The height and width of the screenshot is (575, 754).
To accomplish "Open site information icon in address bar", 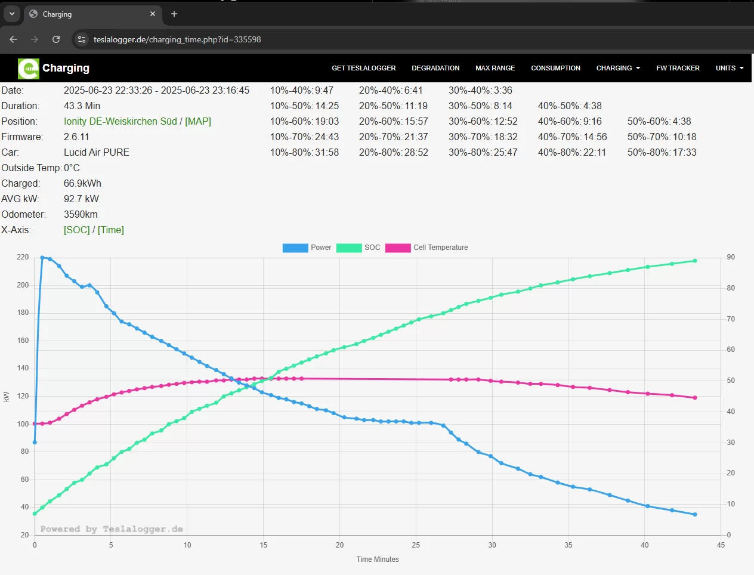I will (x=82, y=39).
